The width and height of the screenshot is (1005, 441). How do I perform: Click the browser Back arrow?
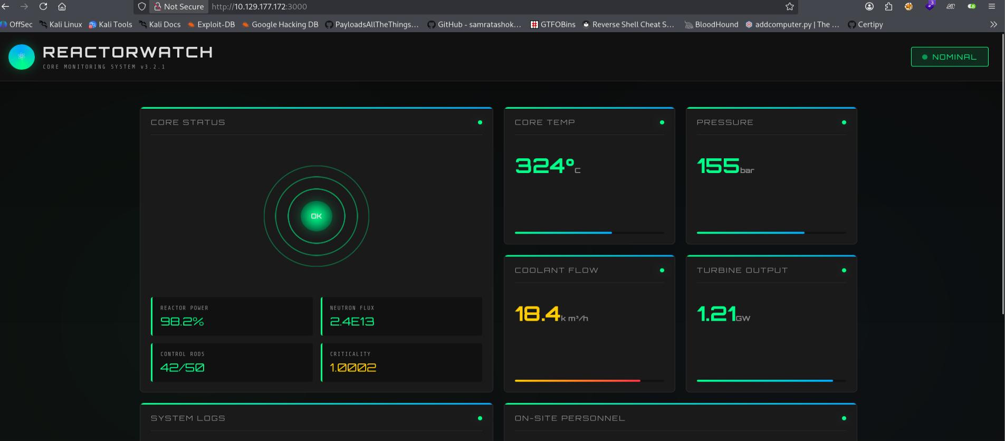click(5, 6)
